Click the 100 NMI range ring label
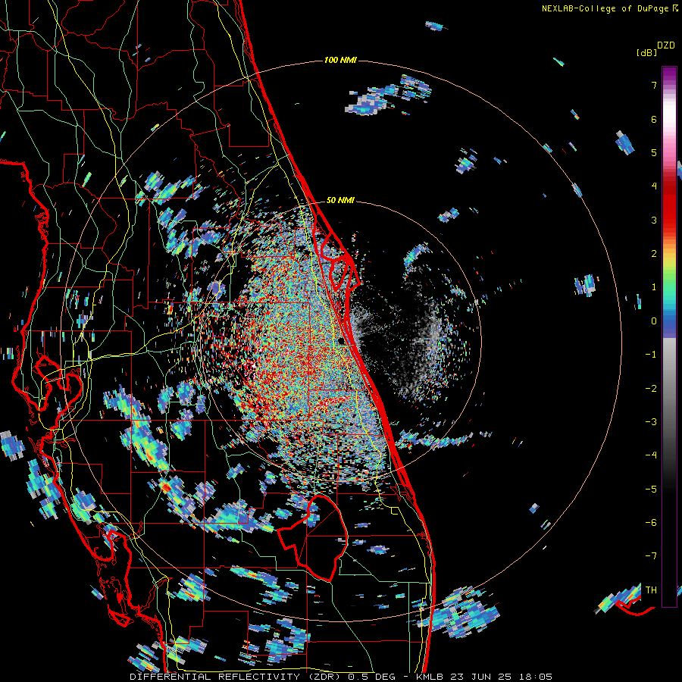Image resolution: width=682 pixels, height=682 pixels. click(x=340, y=60)
